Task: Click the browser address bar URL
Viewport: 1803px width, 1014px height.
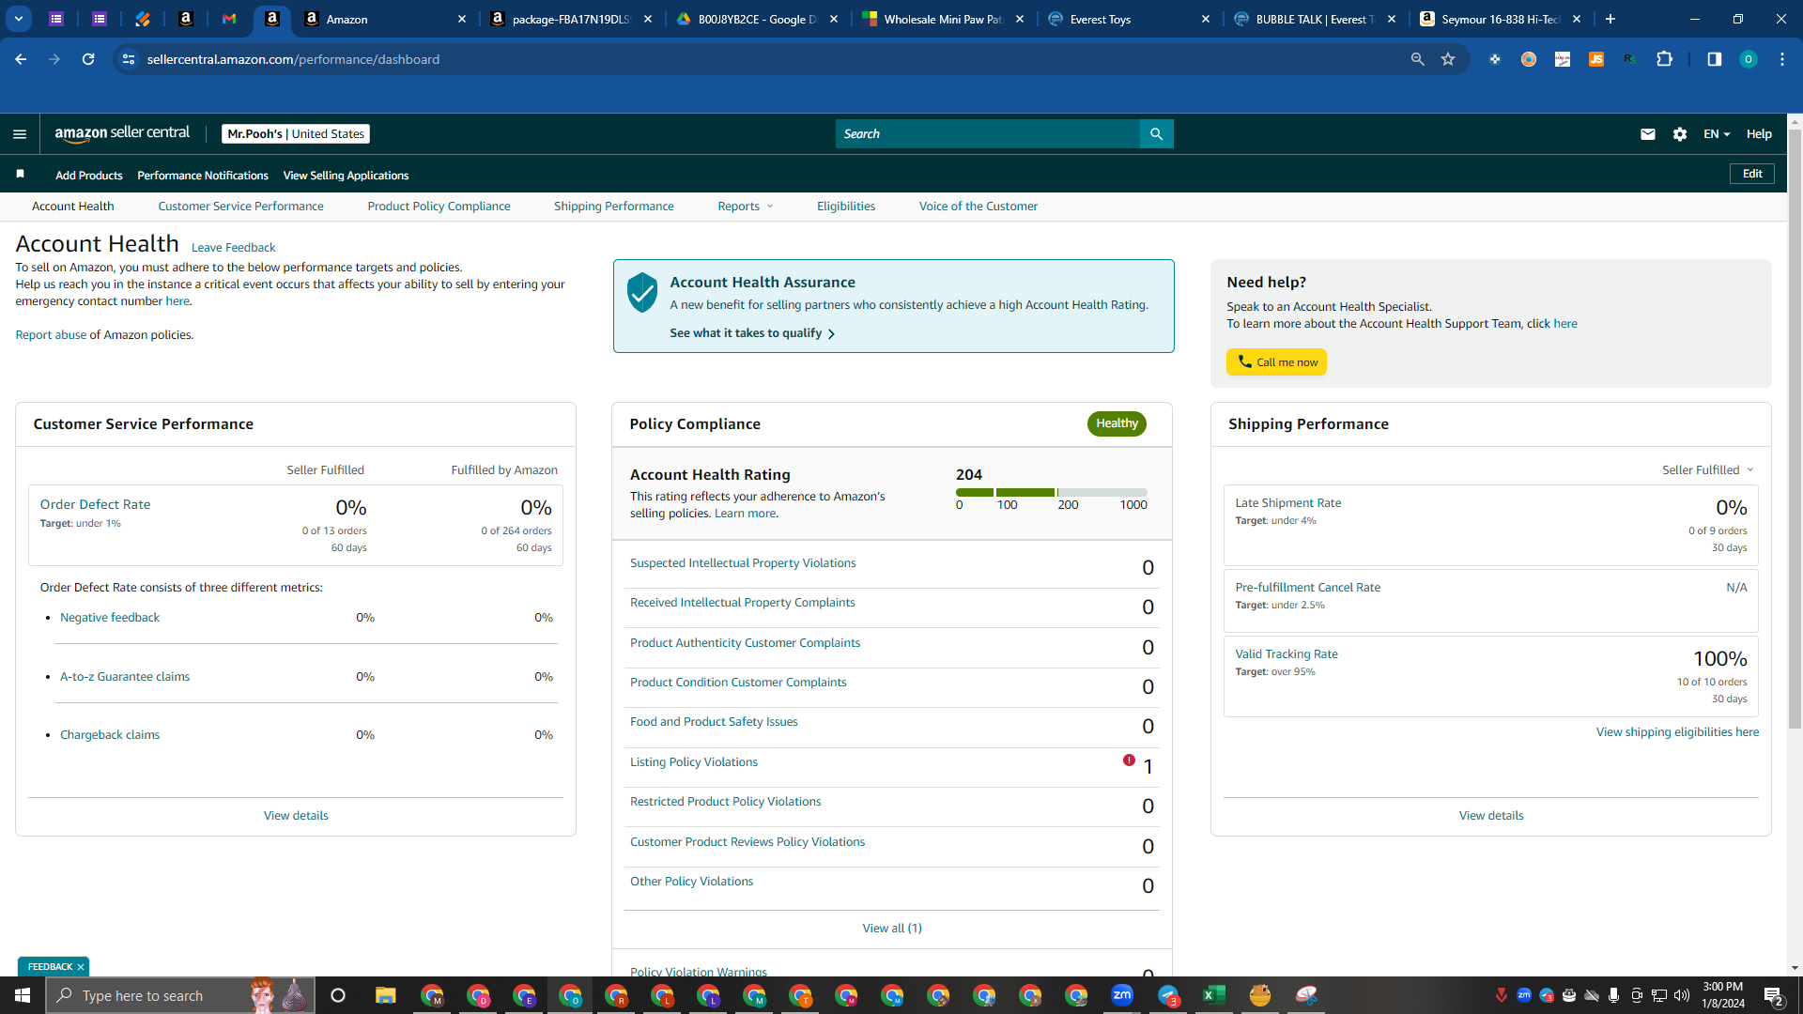Action: pyautogui.click(x=293, y=59)
